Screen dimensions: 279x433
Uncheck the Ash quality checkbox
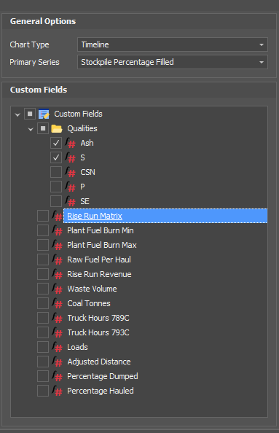point(56,143)
